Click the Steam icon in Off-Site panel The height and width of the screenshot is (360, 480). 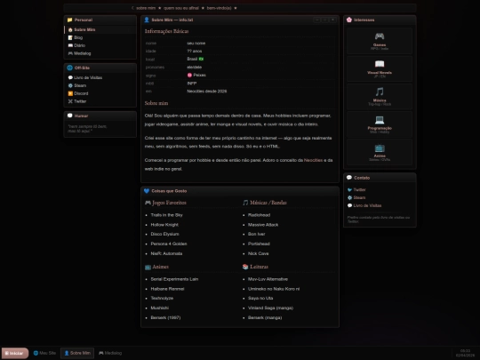coord(70,85)
